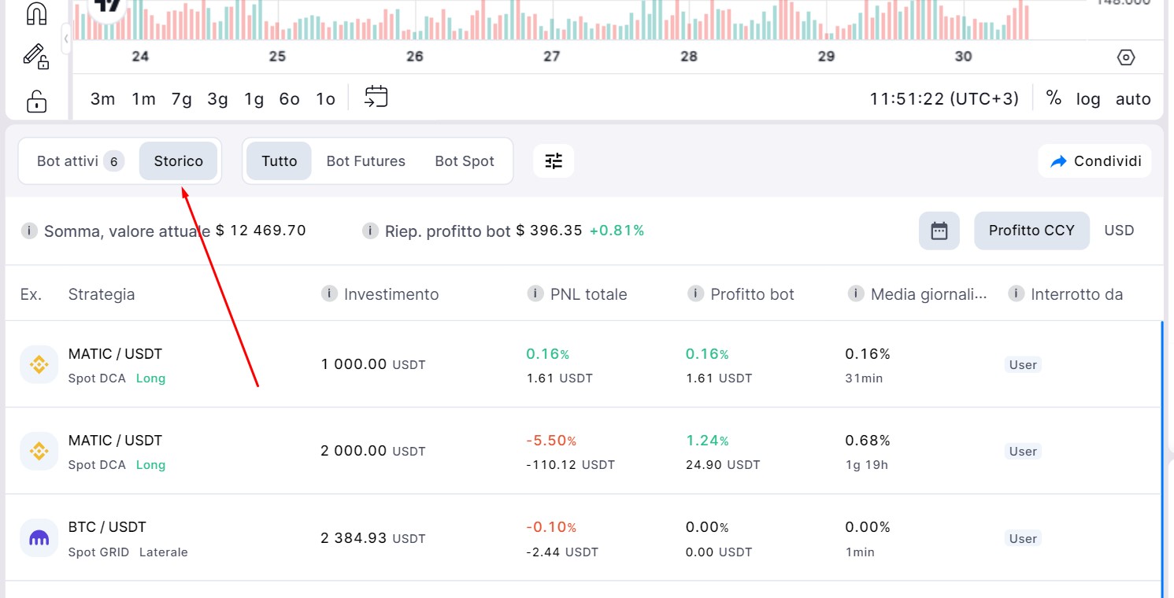1174x598 pixels.
Task: Open the go-to-date calendar icon
Action: 376,97
